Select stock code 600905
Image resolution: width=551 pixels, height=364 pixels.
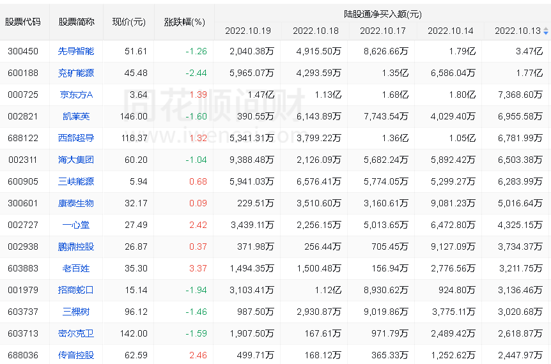[23, 181]
